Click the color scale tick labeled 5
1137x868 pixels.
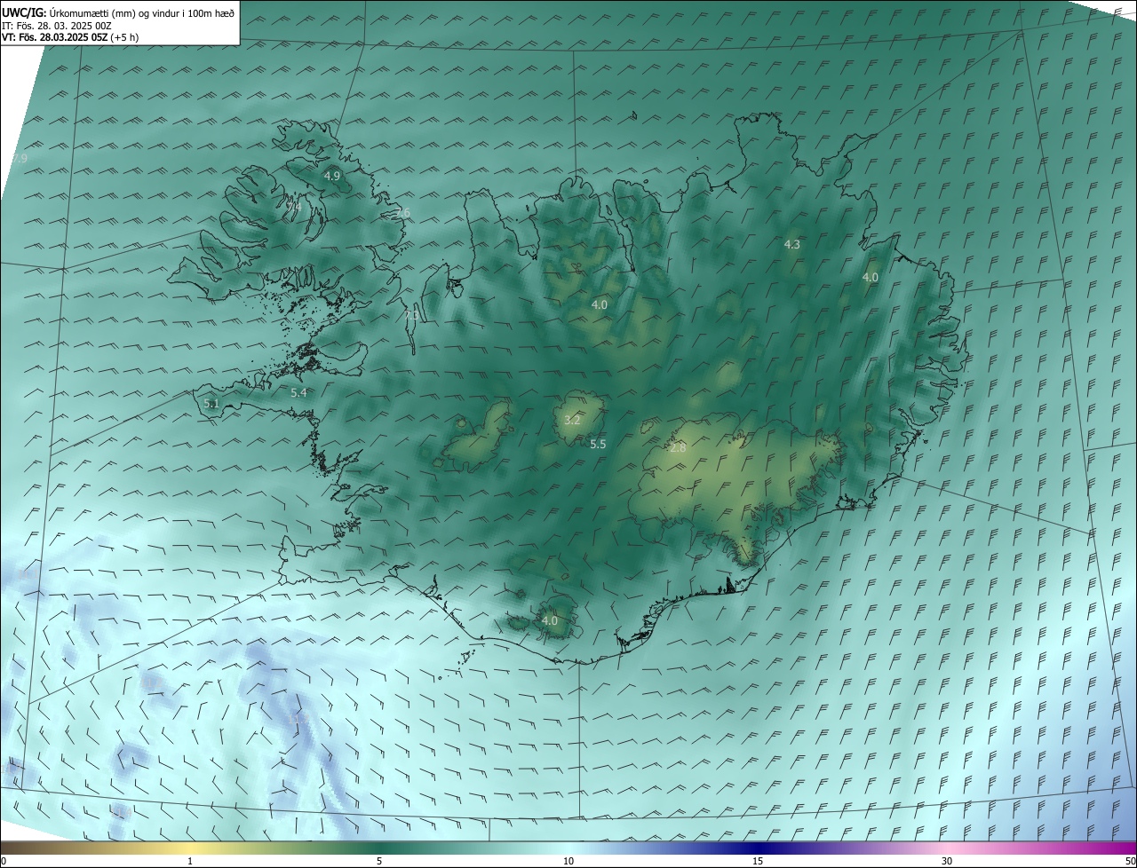(379, 861)
